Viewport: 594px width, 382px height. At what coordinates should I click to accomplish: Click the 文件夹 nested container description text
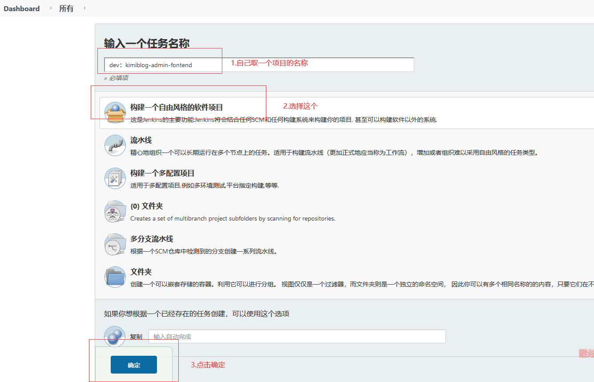click(362, 284)
